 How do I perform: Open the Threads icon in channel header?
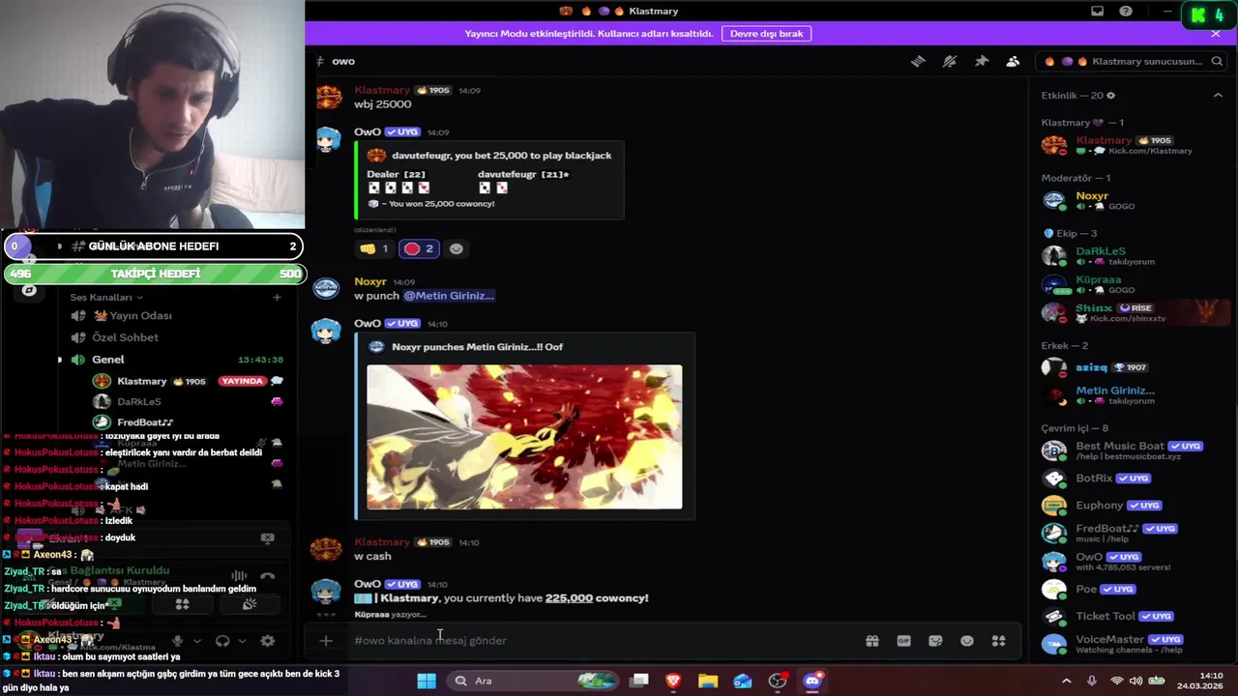coord(918,61)
